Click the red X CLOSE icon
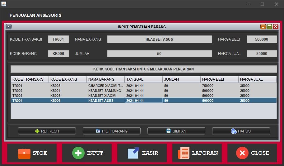 242,153
